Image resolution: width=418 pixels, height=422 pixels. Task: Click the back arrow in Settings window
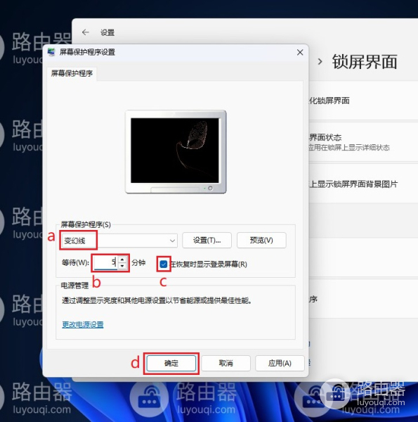pos(86,32)
